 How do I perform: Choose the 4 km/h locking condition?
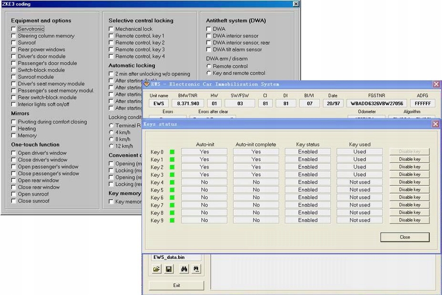[111, 132]
